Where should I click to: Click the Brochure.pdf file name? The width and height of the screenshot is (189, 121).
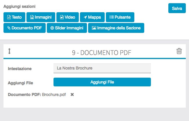coord(54,95)
